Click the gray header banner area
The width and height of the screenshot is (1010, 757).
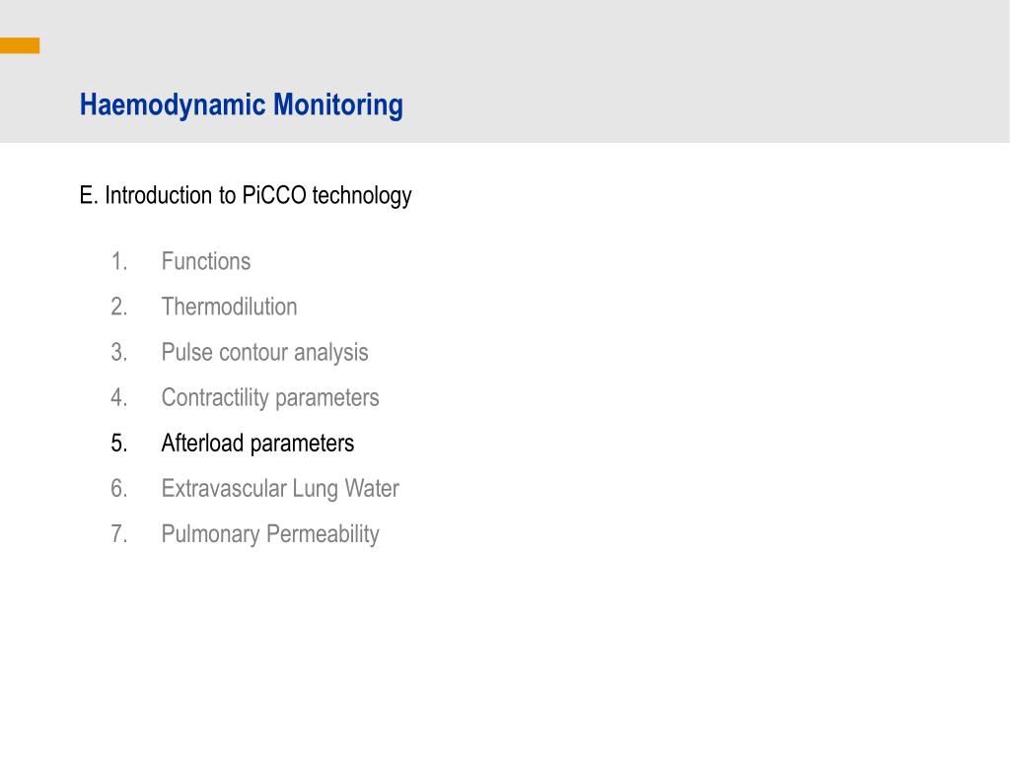(x=505, y=71)
